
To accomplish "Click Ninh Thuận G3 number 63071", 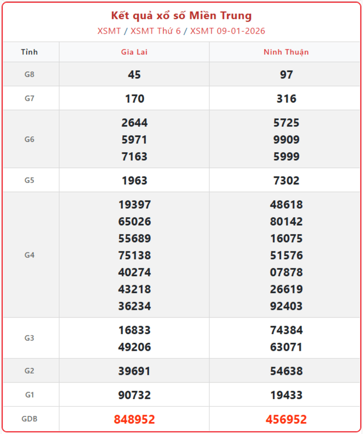I will click(286, 347).
